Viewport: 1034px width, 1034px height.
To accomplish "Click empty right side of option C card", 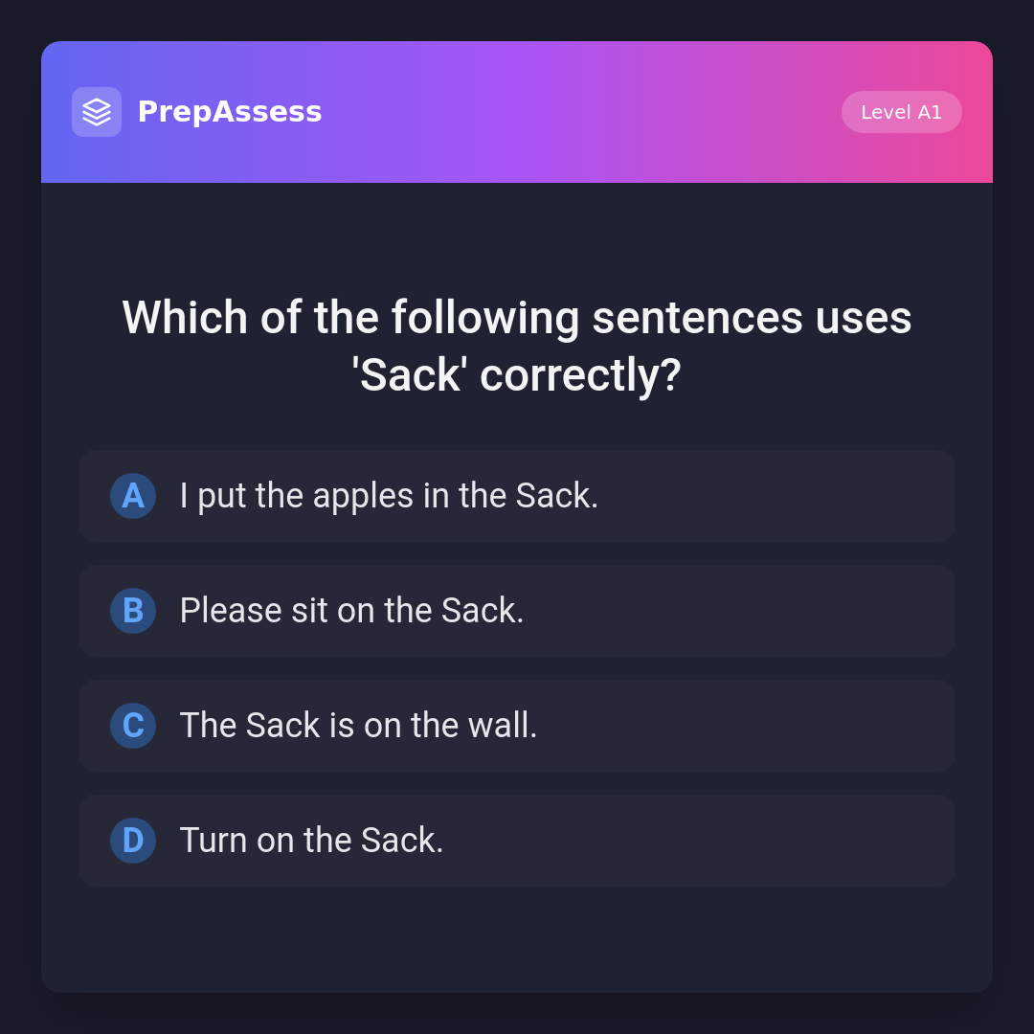I will (x=814, y=726).
